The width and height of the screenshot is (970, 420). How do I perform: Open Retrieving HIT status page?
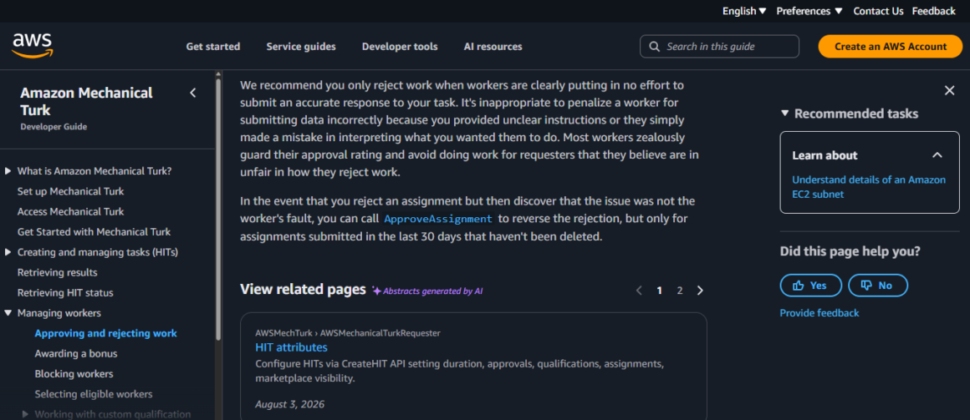[x=65, y=293]
